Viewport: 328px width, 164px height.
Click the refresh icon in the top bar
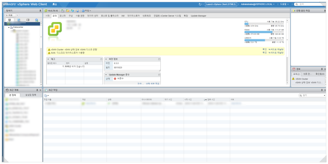(200, 4)
